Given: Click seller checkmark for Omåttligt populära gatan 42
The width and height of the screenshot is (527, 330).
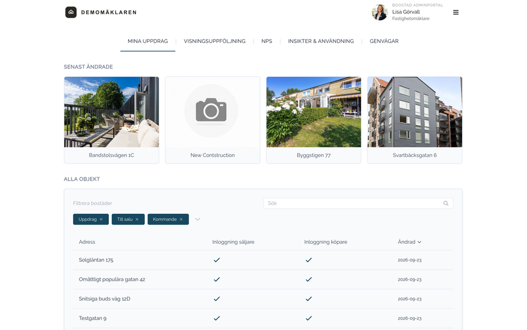Looking at the screenshot, I should pyautogui.click(x=217, y=279).
